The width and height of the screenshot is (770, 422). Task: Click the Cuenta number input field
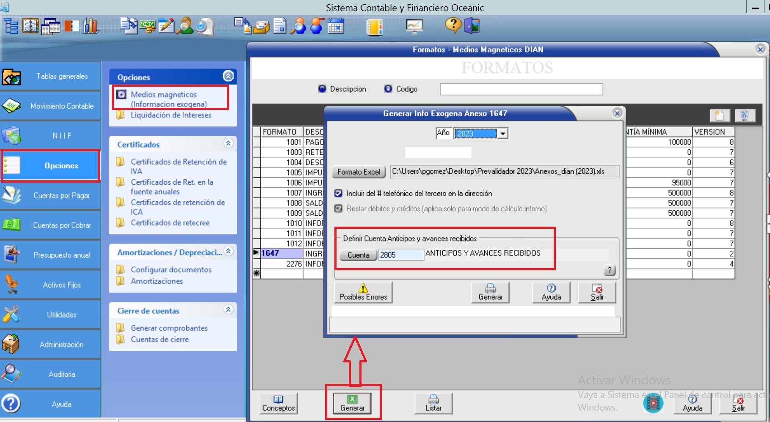[400, 255]
